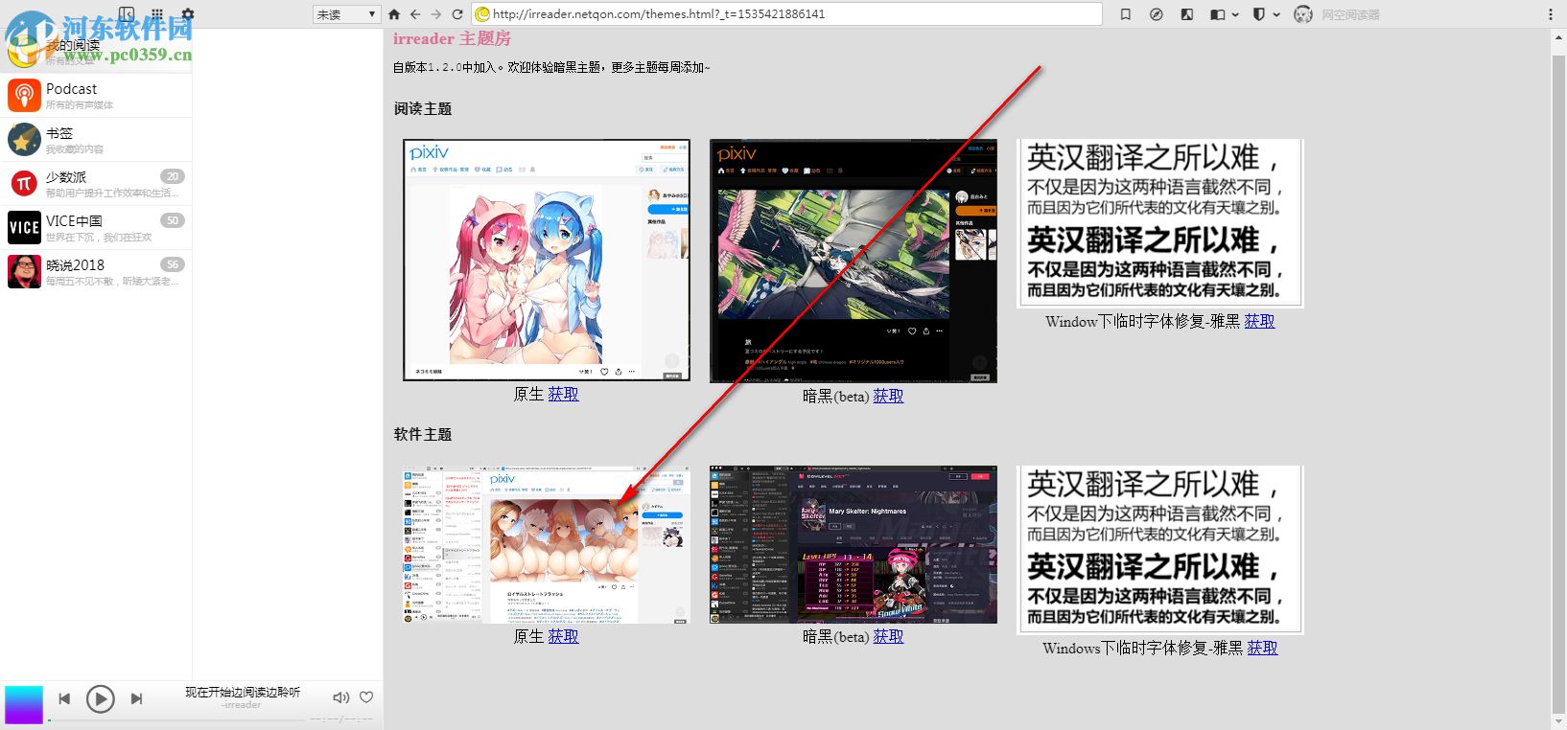Get the 原生 reading theme
Screen dimensions: 1567x730
563,394
